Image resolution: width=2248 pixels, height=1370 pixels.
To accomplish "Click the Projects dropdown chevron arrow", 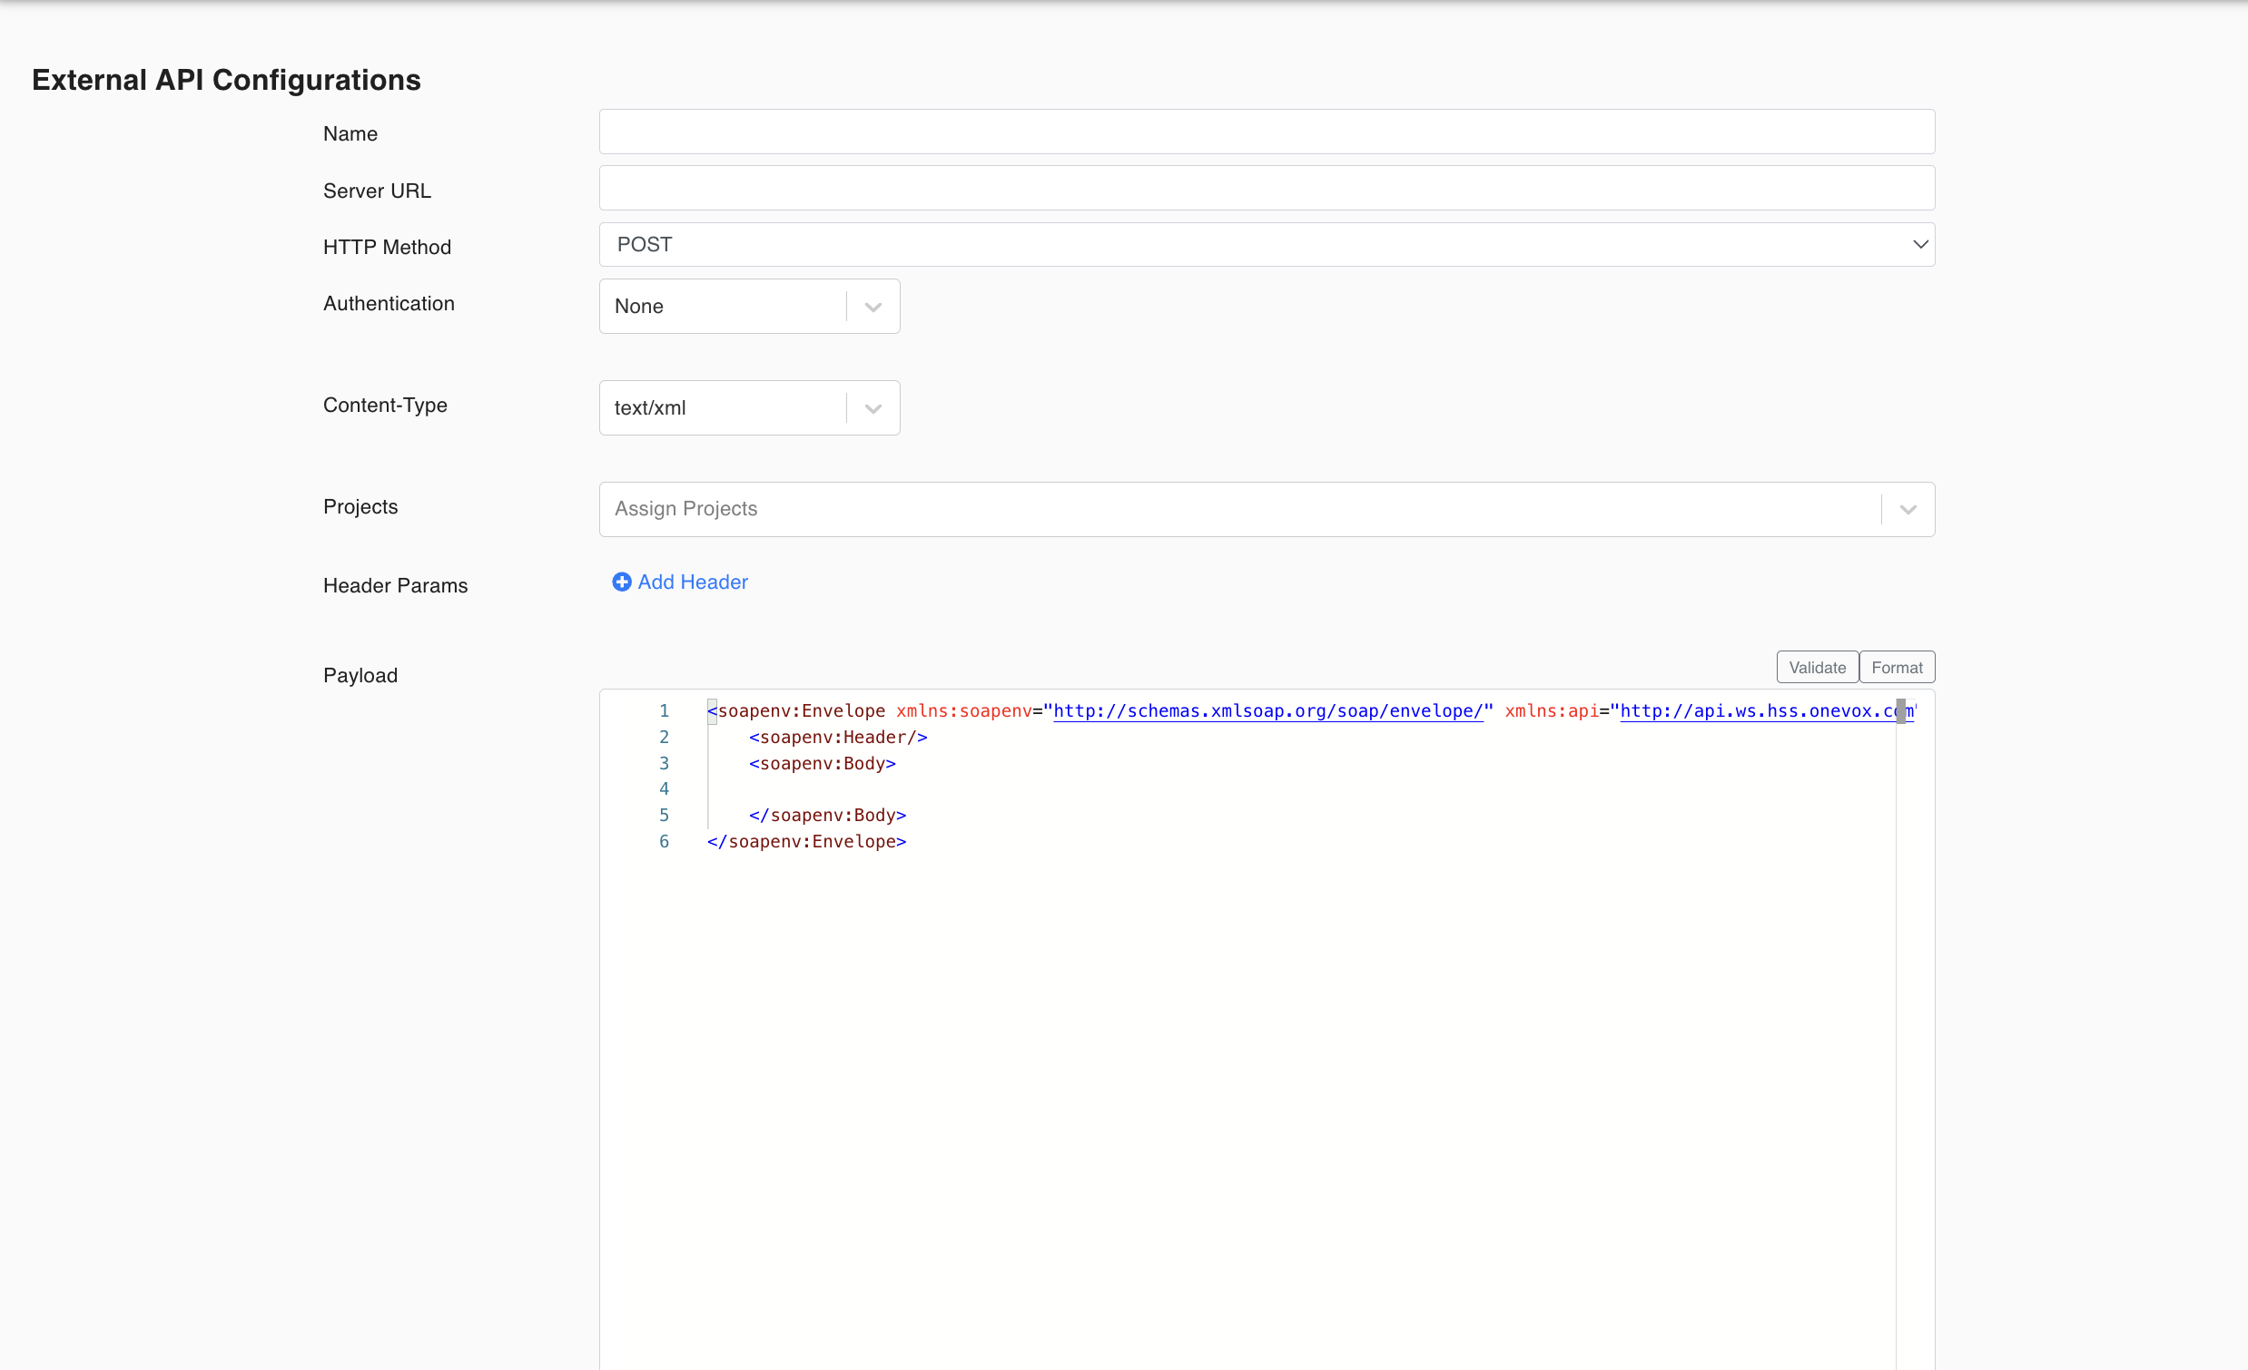I will (x=1908, y=510).
